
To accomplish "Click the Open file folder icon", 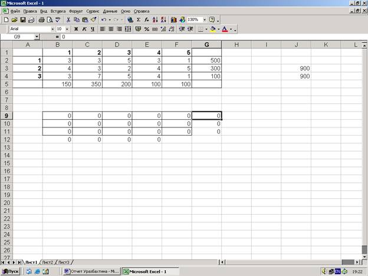I will point(15,20).
